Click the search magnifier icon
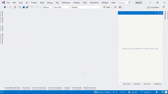 coord(129,2)
